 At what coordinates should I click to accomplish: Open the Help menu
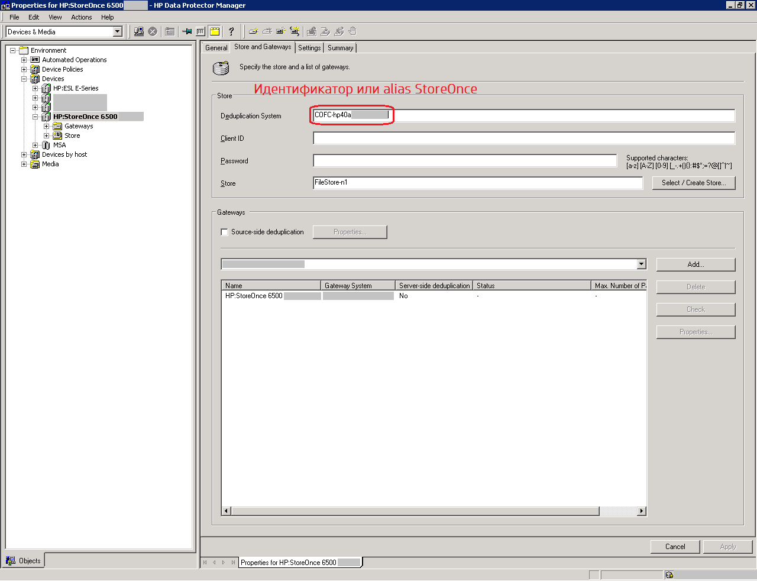(x=107, y=17)
